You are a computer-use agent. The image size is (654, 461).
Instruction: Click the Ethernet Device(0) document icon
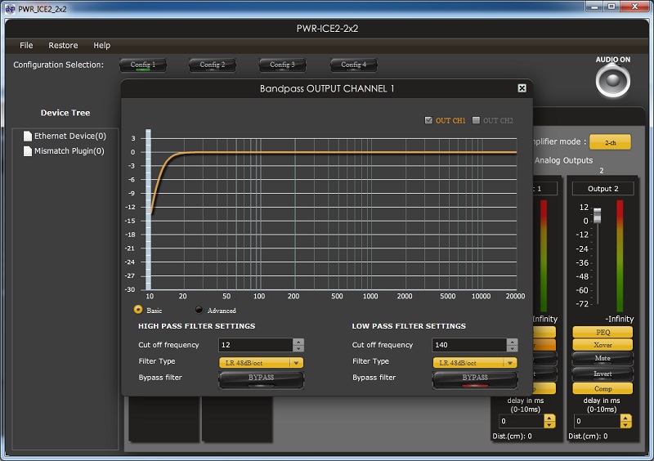point(28,136)
